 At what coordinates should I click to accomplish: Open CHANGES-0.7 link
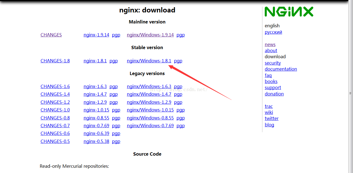pyautogui.click(x=55, y=126)
